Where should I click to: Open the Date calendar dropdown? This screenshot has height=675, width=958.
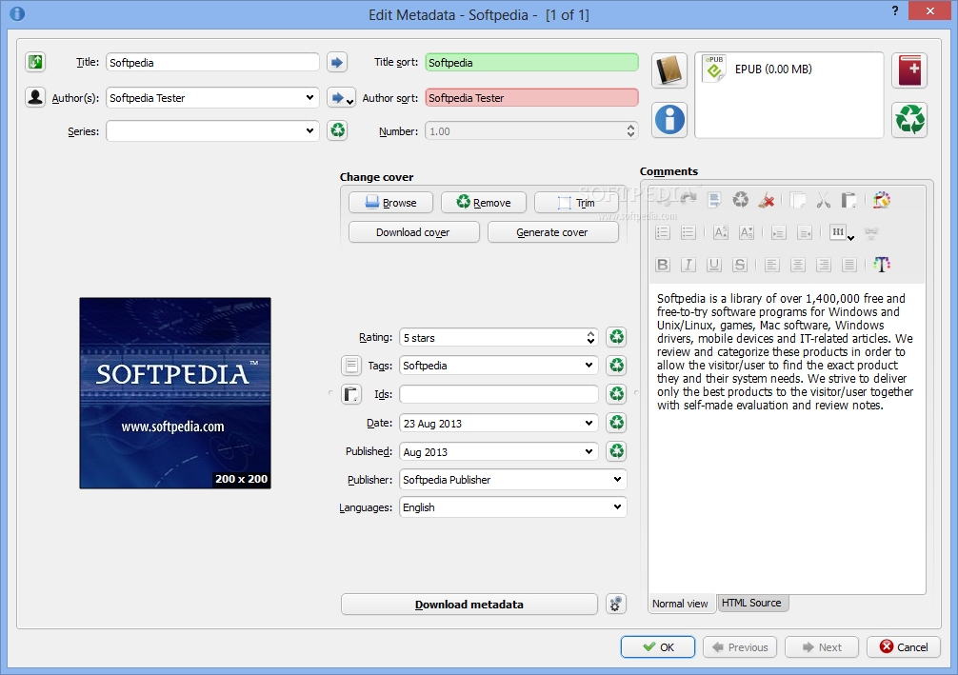(x=589, y=423)
